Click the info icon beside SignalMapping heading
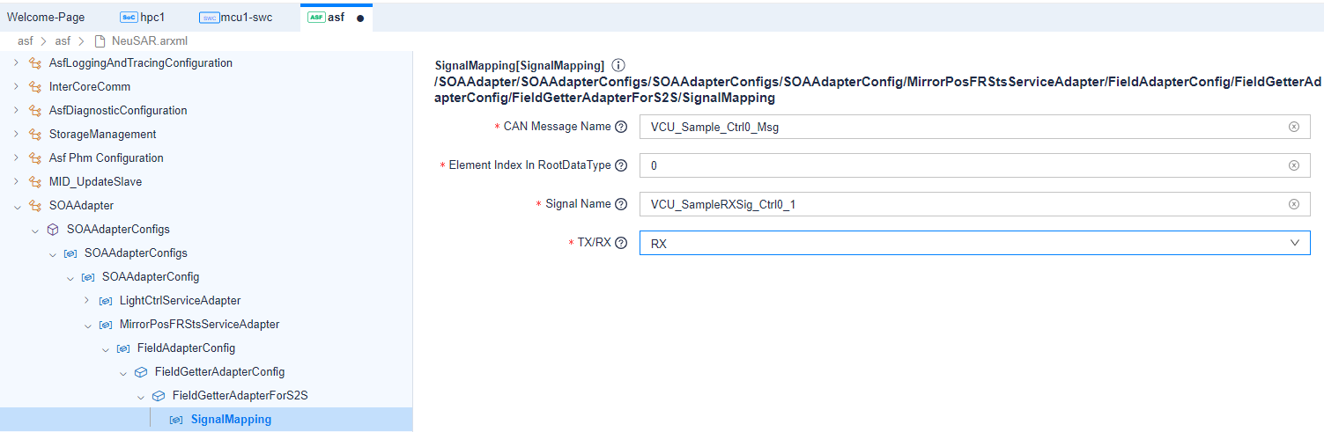 point(618,65)
